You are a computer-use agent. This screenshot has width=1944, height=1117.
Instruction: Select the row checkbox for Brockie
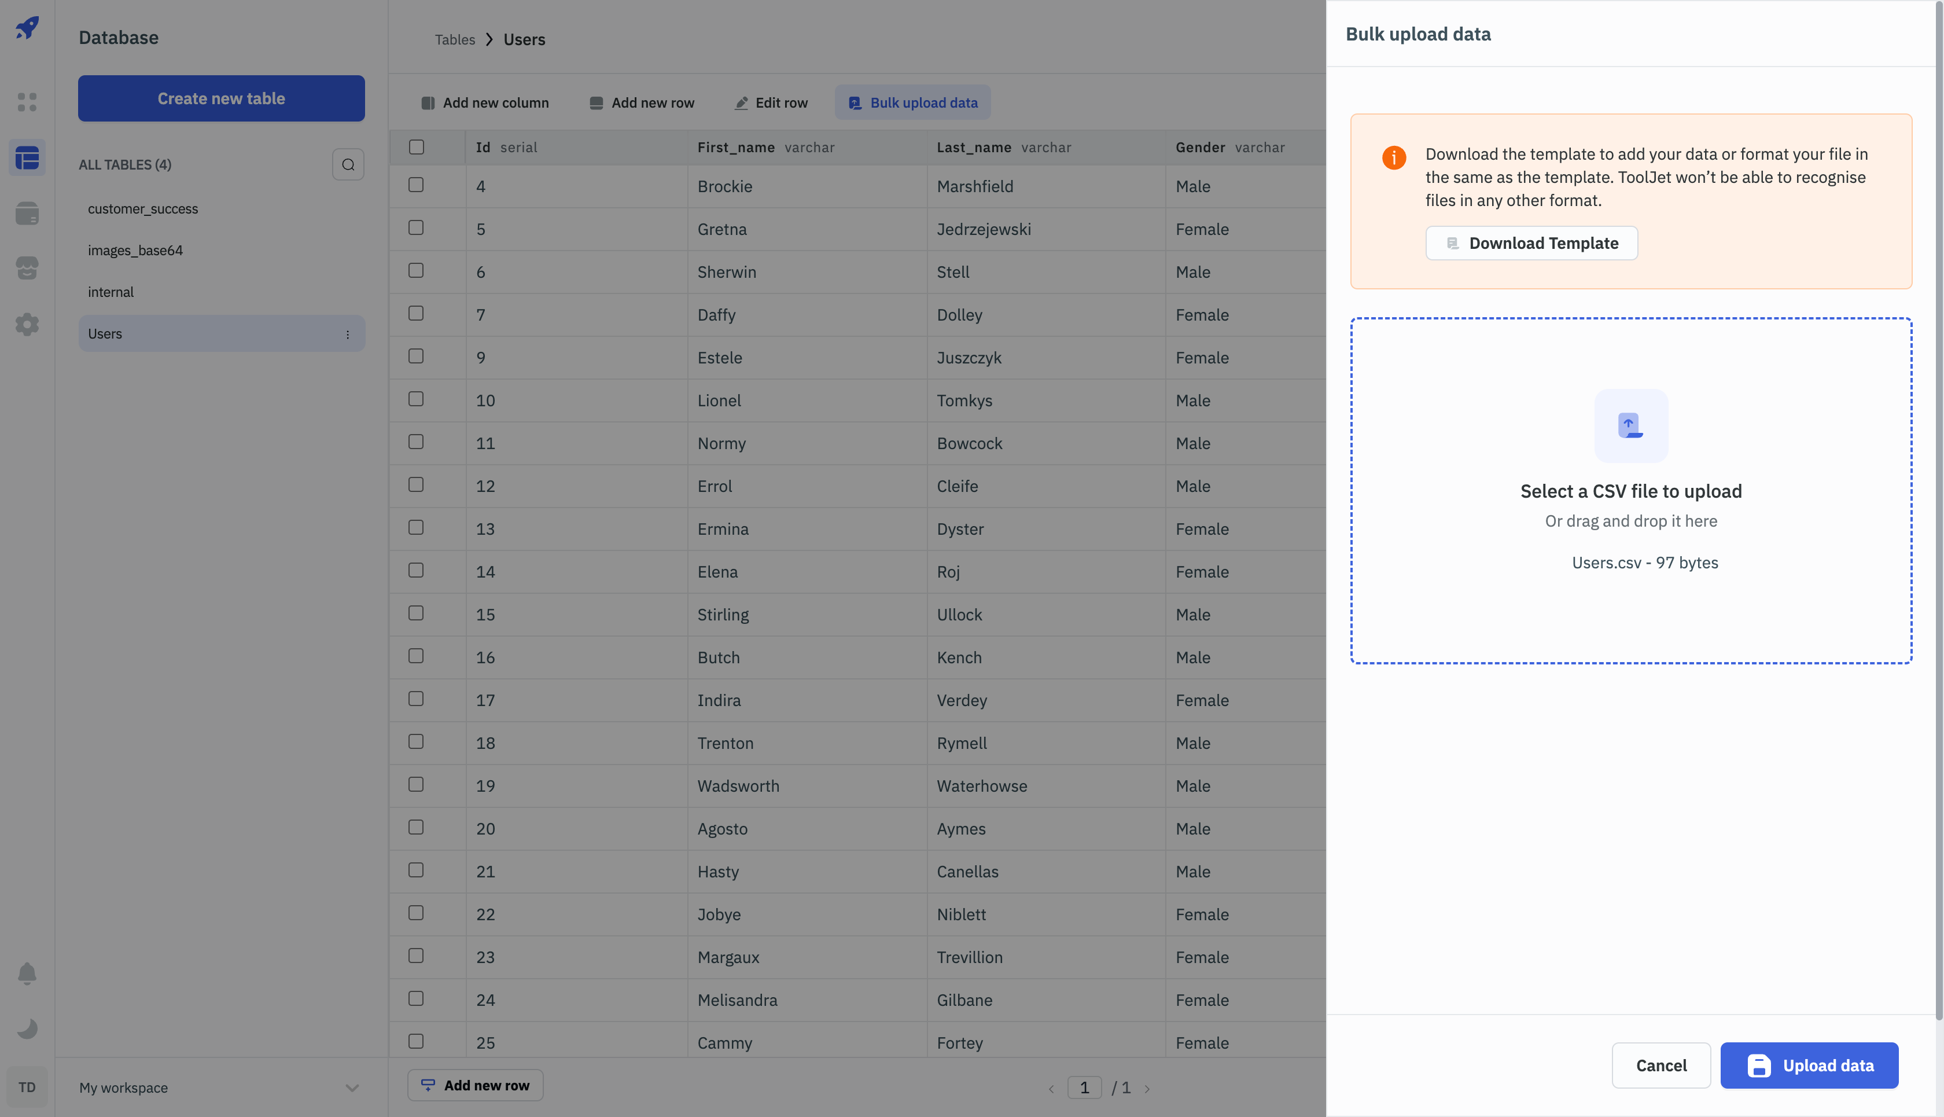pyautogui.click(x=417, y=185)
